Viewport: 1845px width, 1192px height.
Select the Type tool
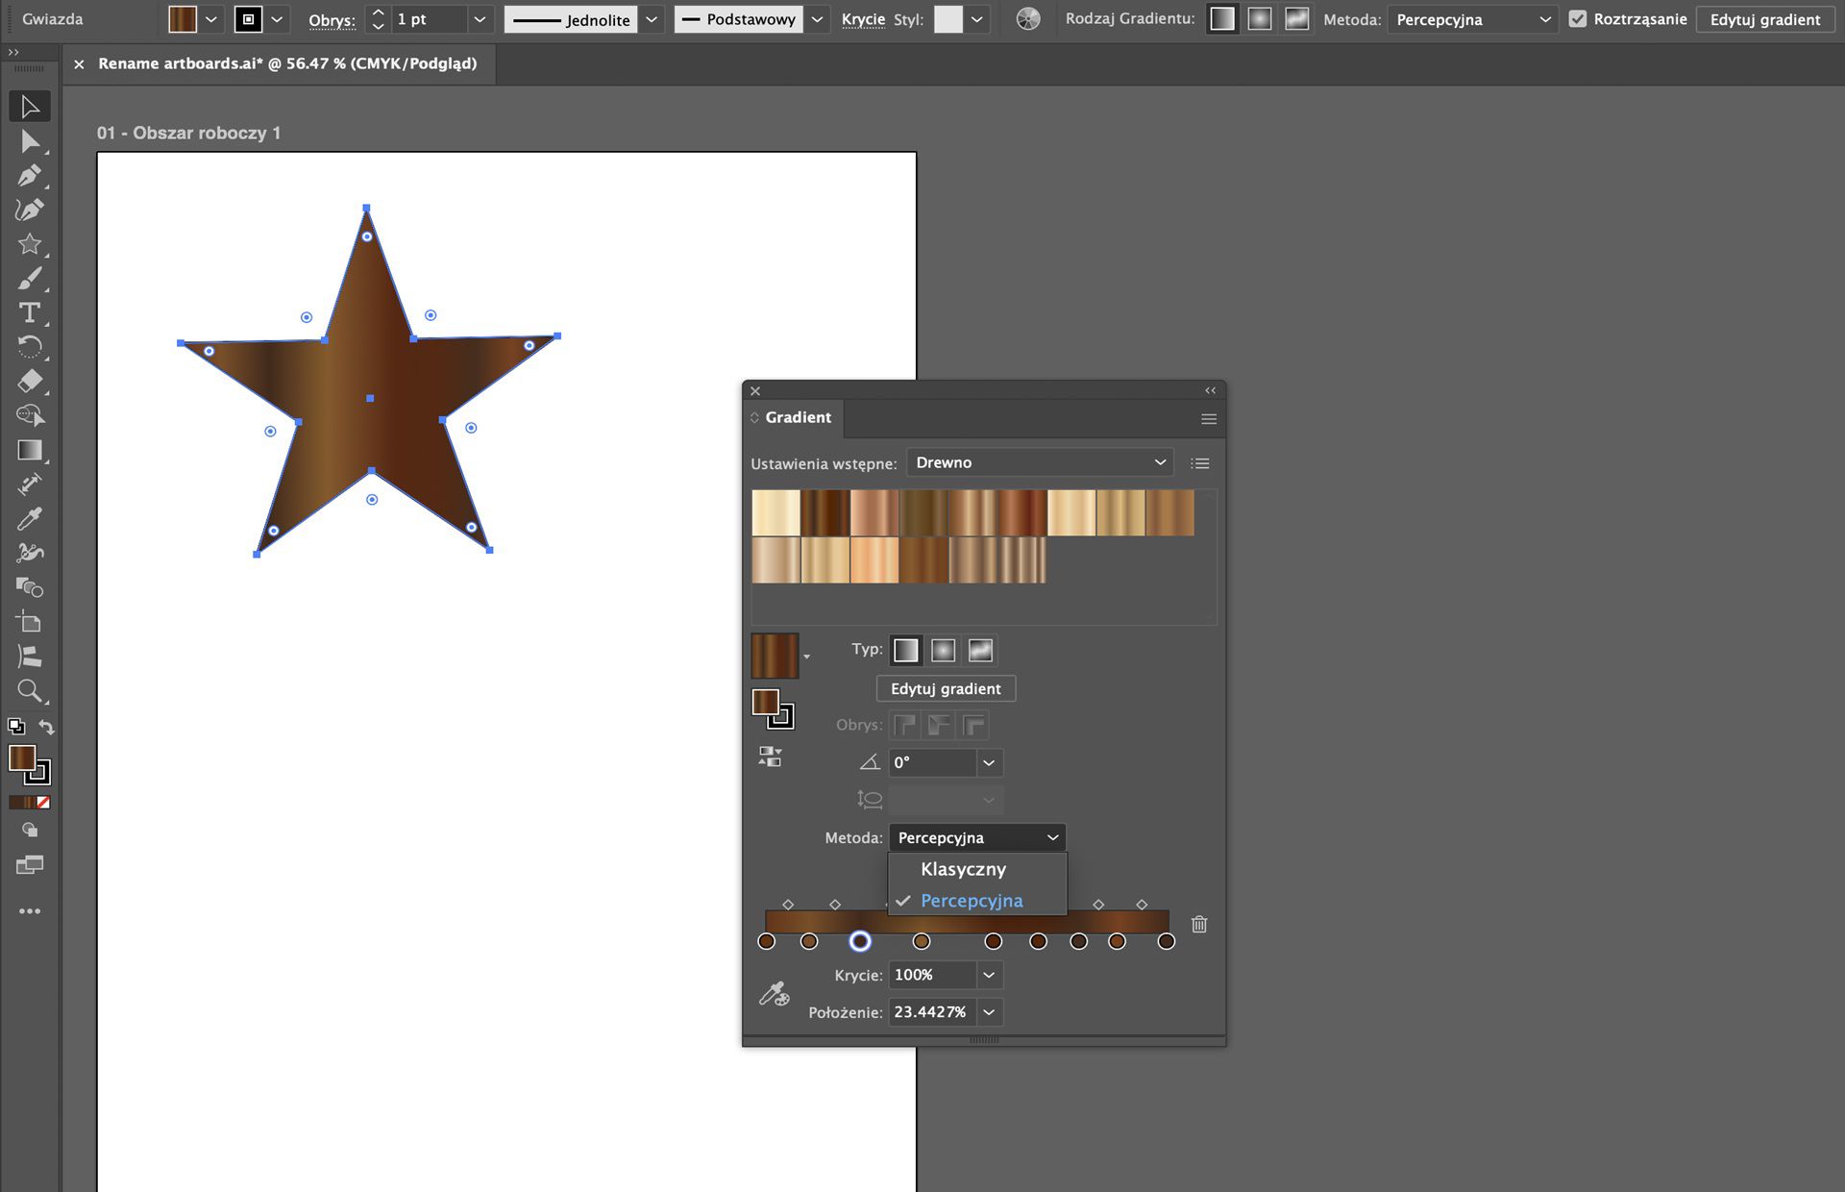(x=30, y=313)
